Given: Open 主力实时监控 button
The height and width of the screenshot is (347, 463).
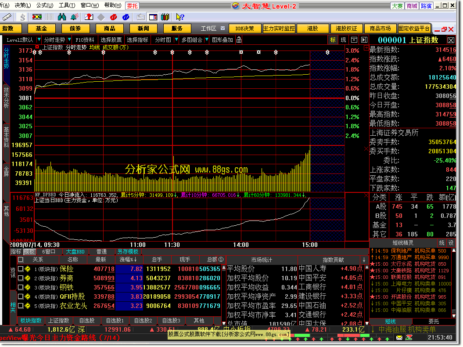Looking at the screenshot, I should click(279, 29).
